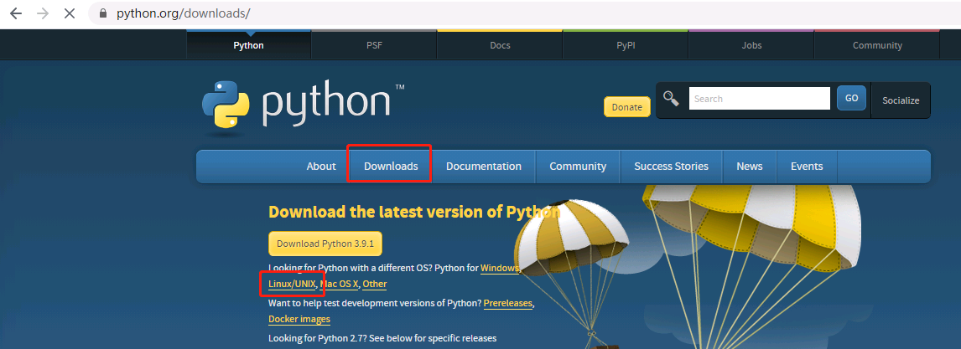Click the Search input field
The height and width of the screenshot is (349, 961).
(x=760, y=99)
